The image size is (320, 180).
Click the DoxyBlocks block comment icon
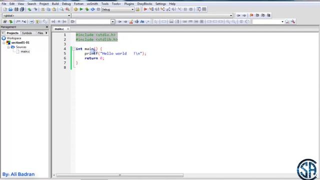[x=18, y=21]
